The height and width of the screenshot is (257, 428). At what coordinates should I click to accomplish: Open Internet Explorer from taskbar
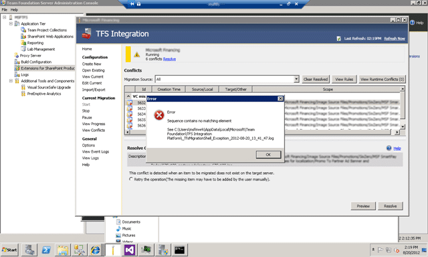point(95,250)
